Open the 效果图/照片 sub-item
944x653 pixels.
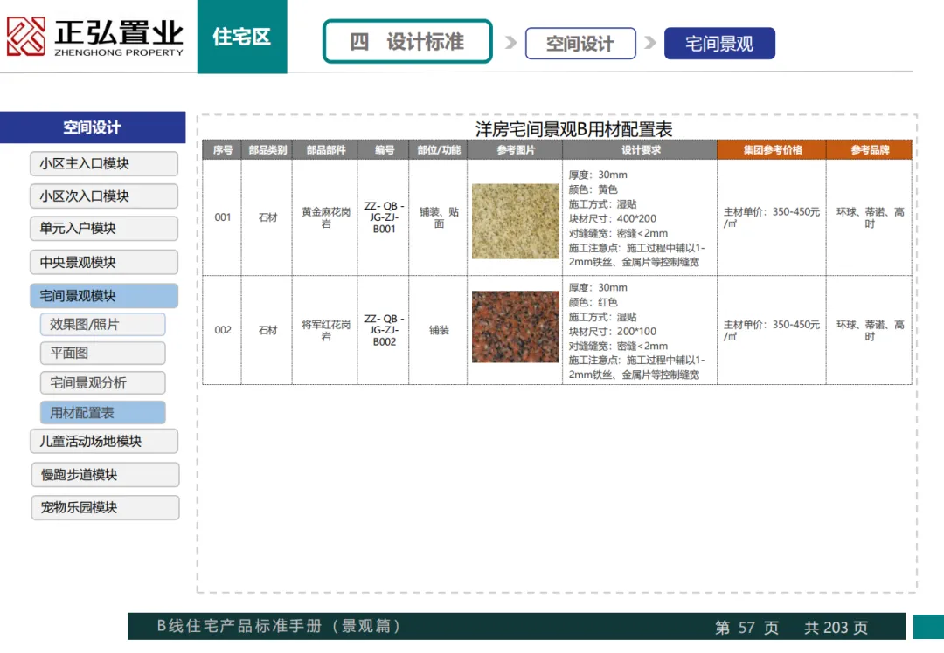click(103, 324)
